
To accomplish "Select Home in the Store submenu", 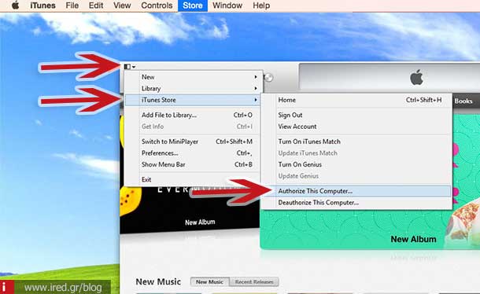I will click(x=356, y=100).
